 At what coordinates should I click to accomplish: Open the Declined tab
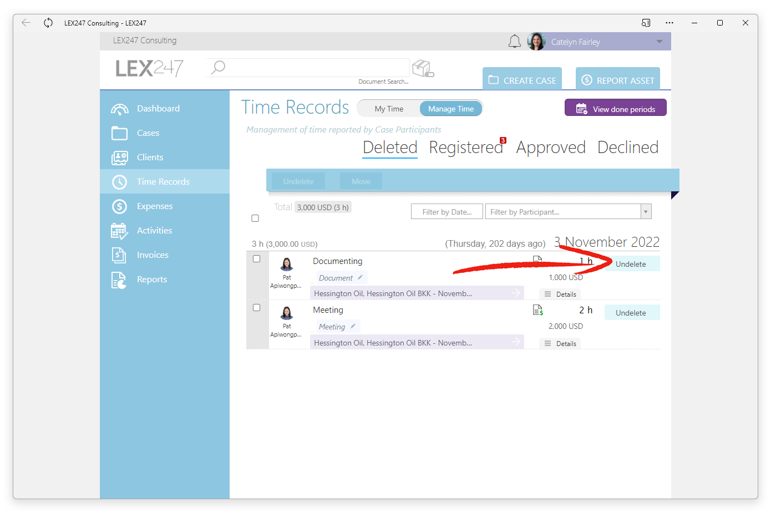click(628, 148)
